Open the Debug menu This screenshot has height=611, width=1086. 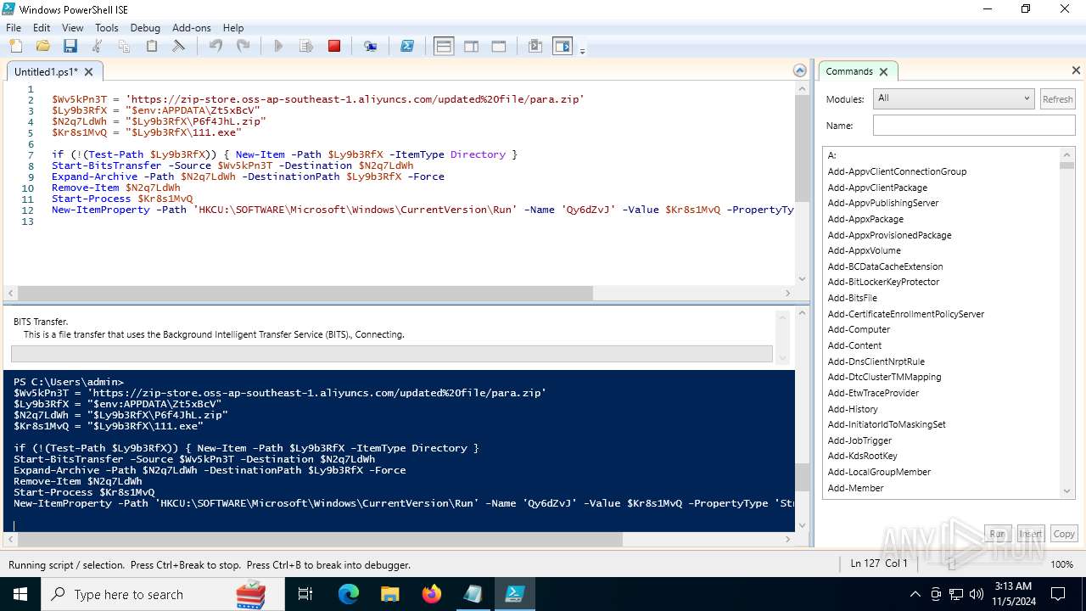click(145, 27)
